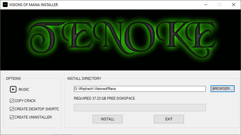Uncheck the COPY CRACK checkbox
The image size is (241, 135).
[12, 101]
